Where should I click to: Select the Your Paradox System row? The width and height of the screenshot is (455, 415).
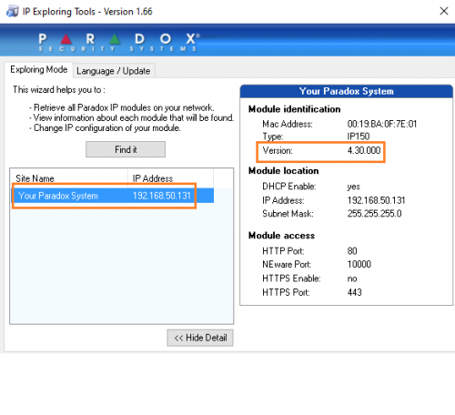point(113,196)
